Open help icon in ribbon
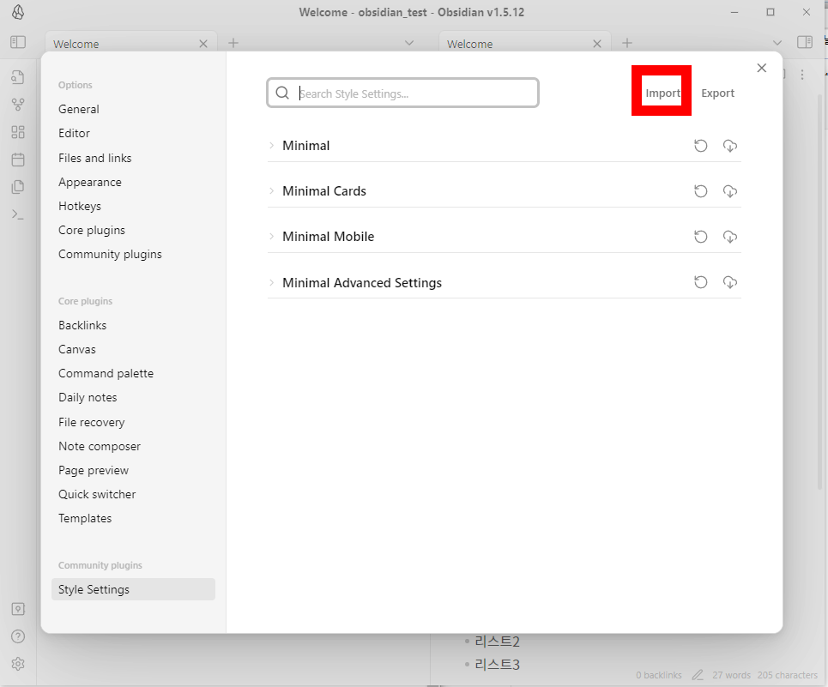Image resolution: width=828 pixels, height=687 pixels. tap(18, 636)
